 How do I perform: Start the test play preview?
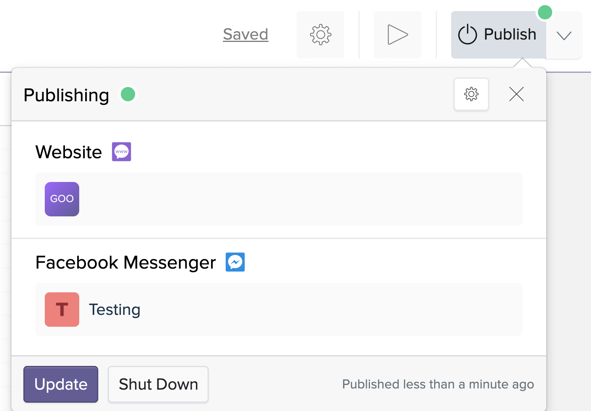pyautogui.click(x=398, y=35)
